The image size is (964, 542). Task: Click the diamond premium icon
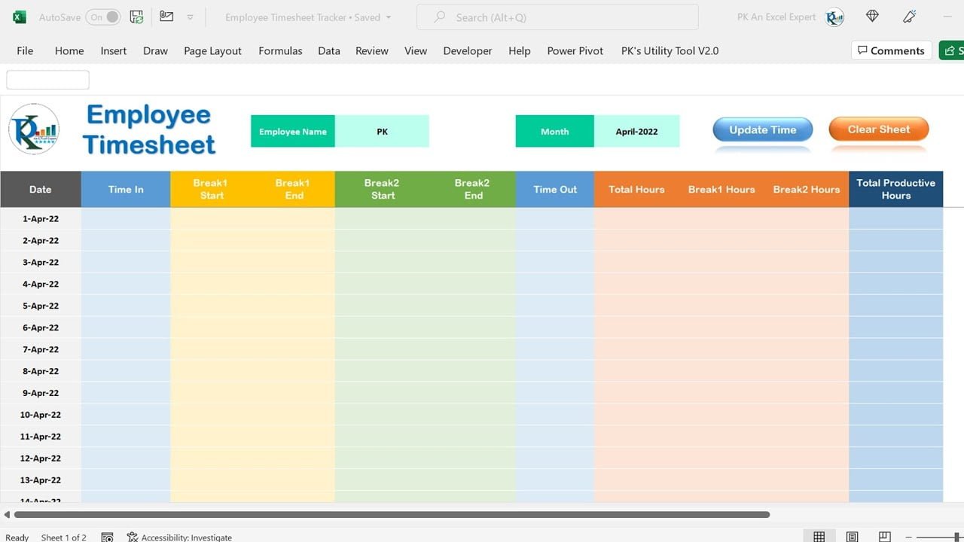tap(872, 16)
